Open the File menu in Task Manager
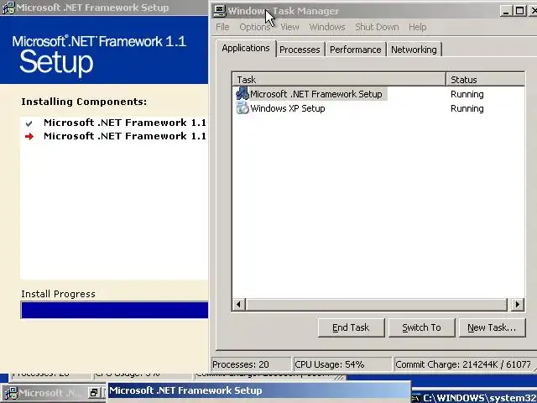The image size is (537, 403). 222,27
